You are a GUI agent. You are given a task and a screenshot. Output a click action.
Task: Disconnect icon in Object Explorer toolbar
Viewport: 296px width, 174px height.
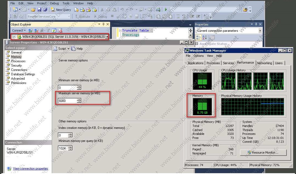point(36,30)
